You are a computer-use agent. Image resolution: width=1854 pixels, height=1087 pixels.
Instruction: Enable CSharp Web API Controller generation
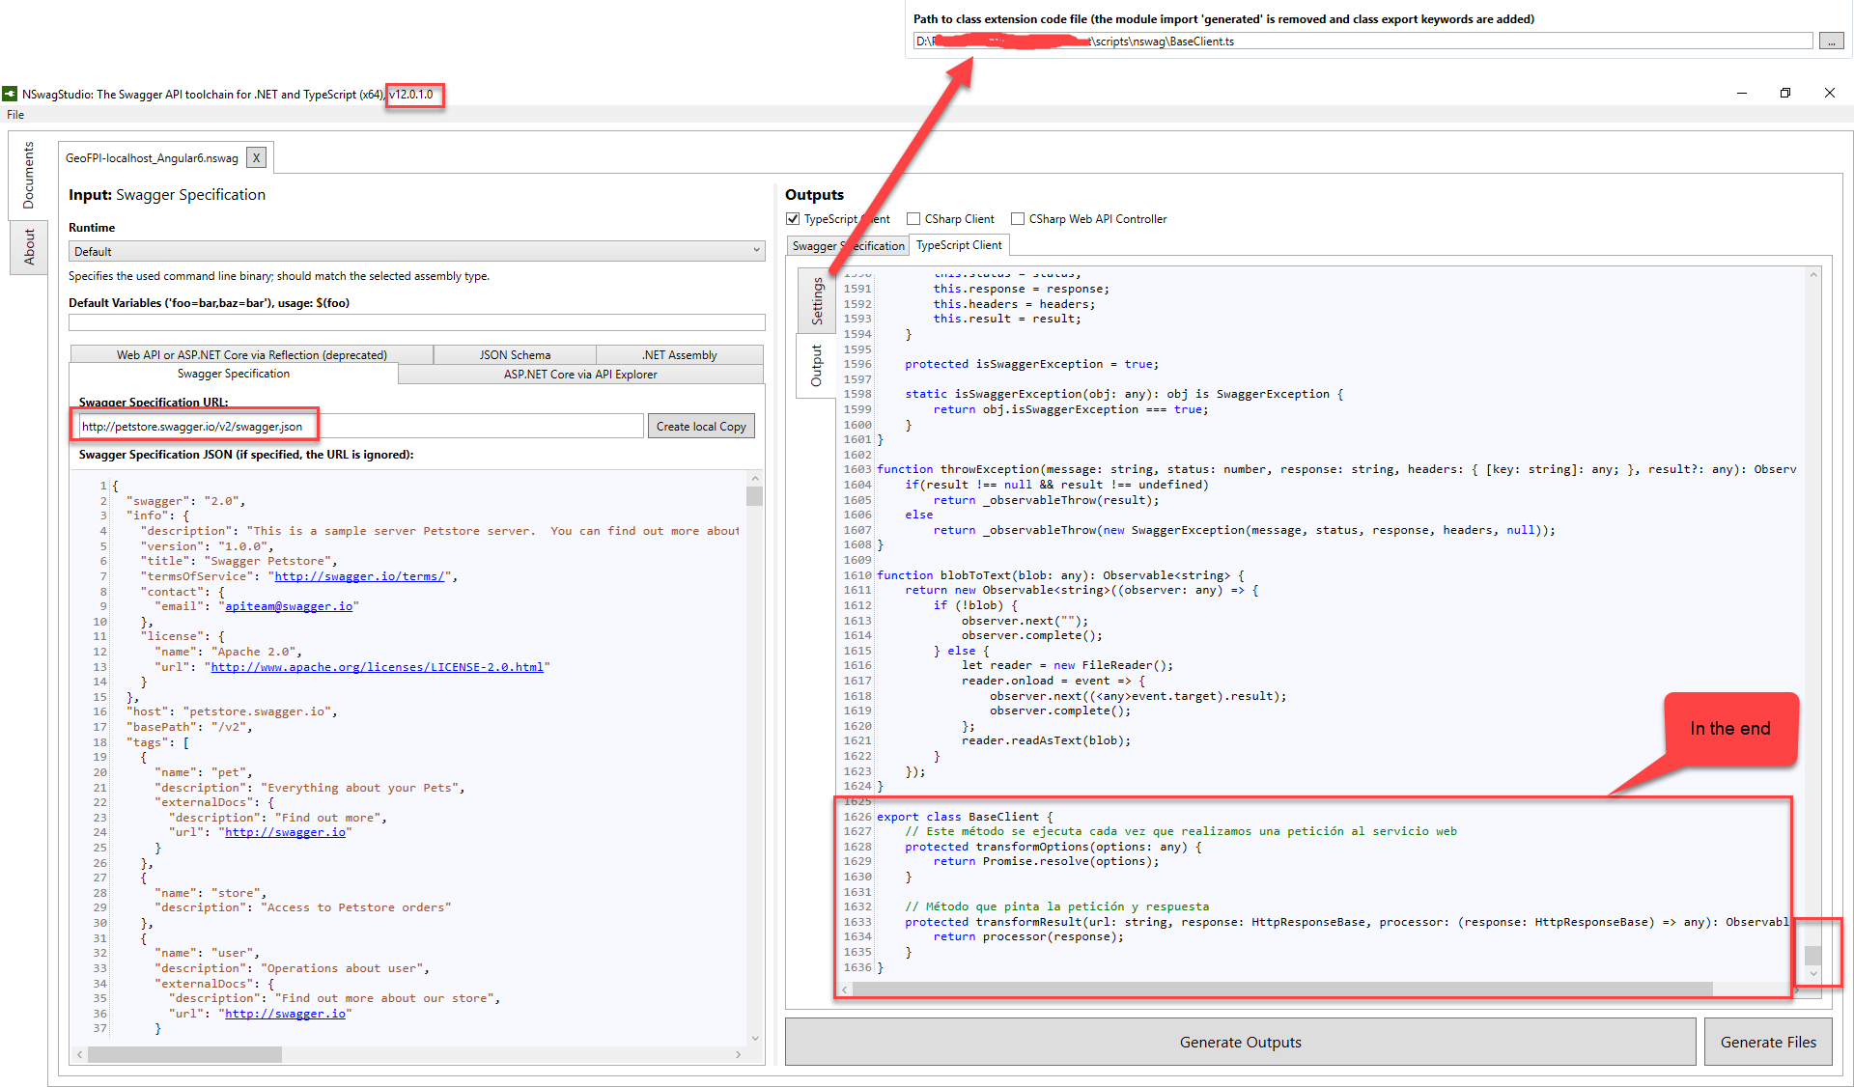click(1019, 218)
